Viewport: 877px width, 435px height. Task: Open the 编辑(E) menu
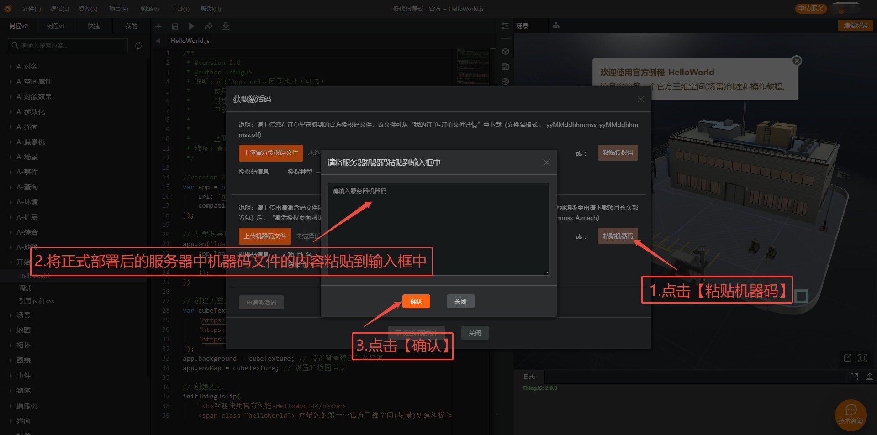tap(59, 9)
